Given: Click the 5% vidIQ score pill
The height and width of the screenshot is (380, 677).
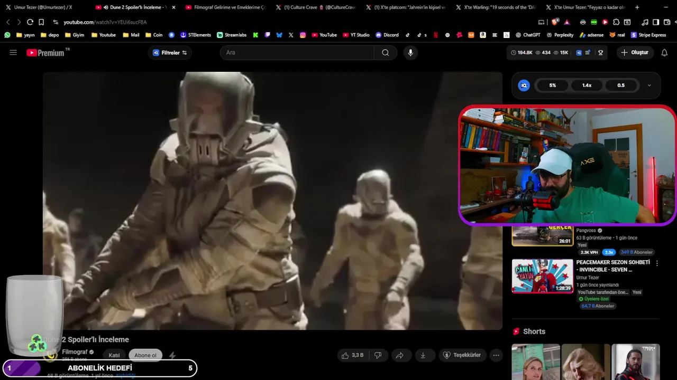Looking at the screenshot, I should [x=552, y=85].
